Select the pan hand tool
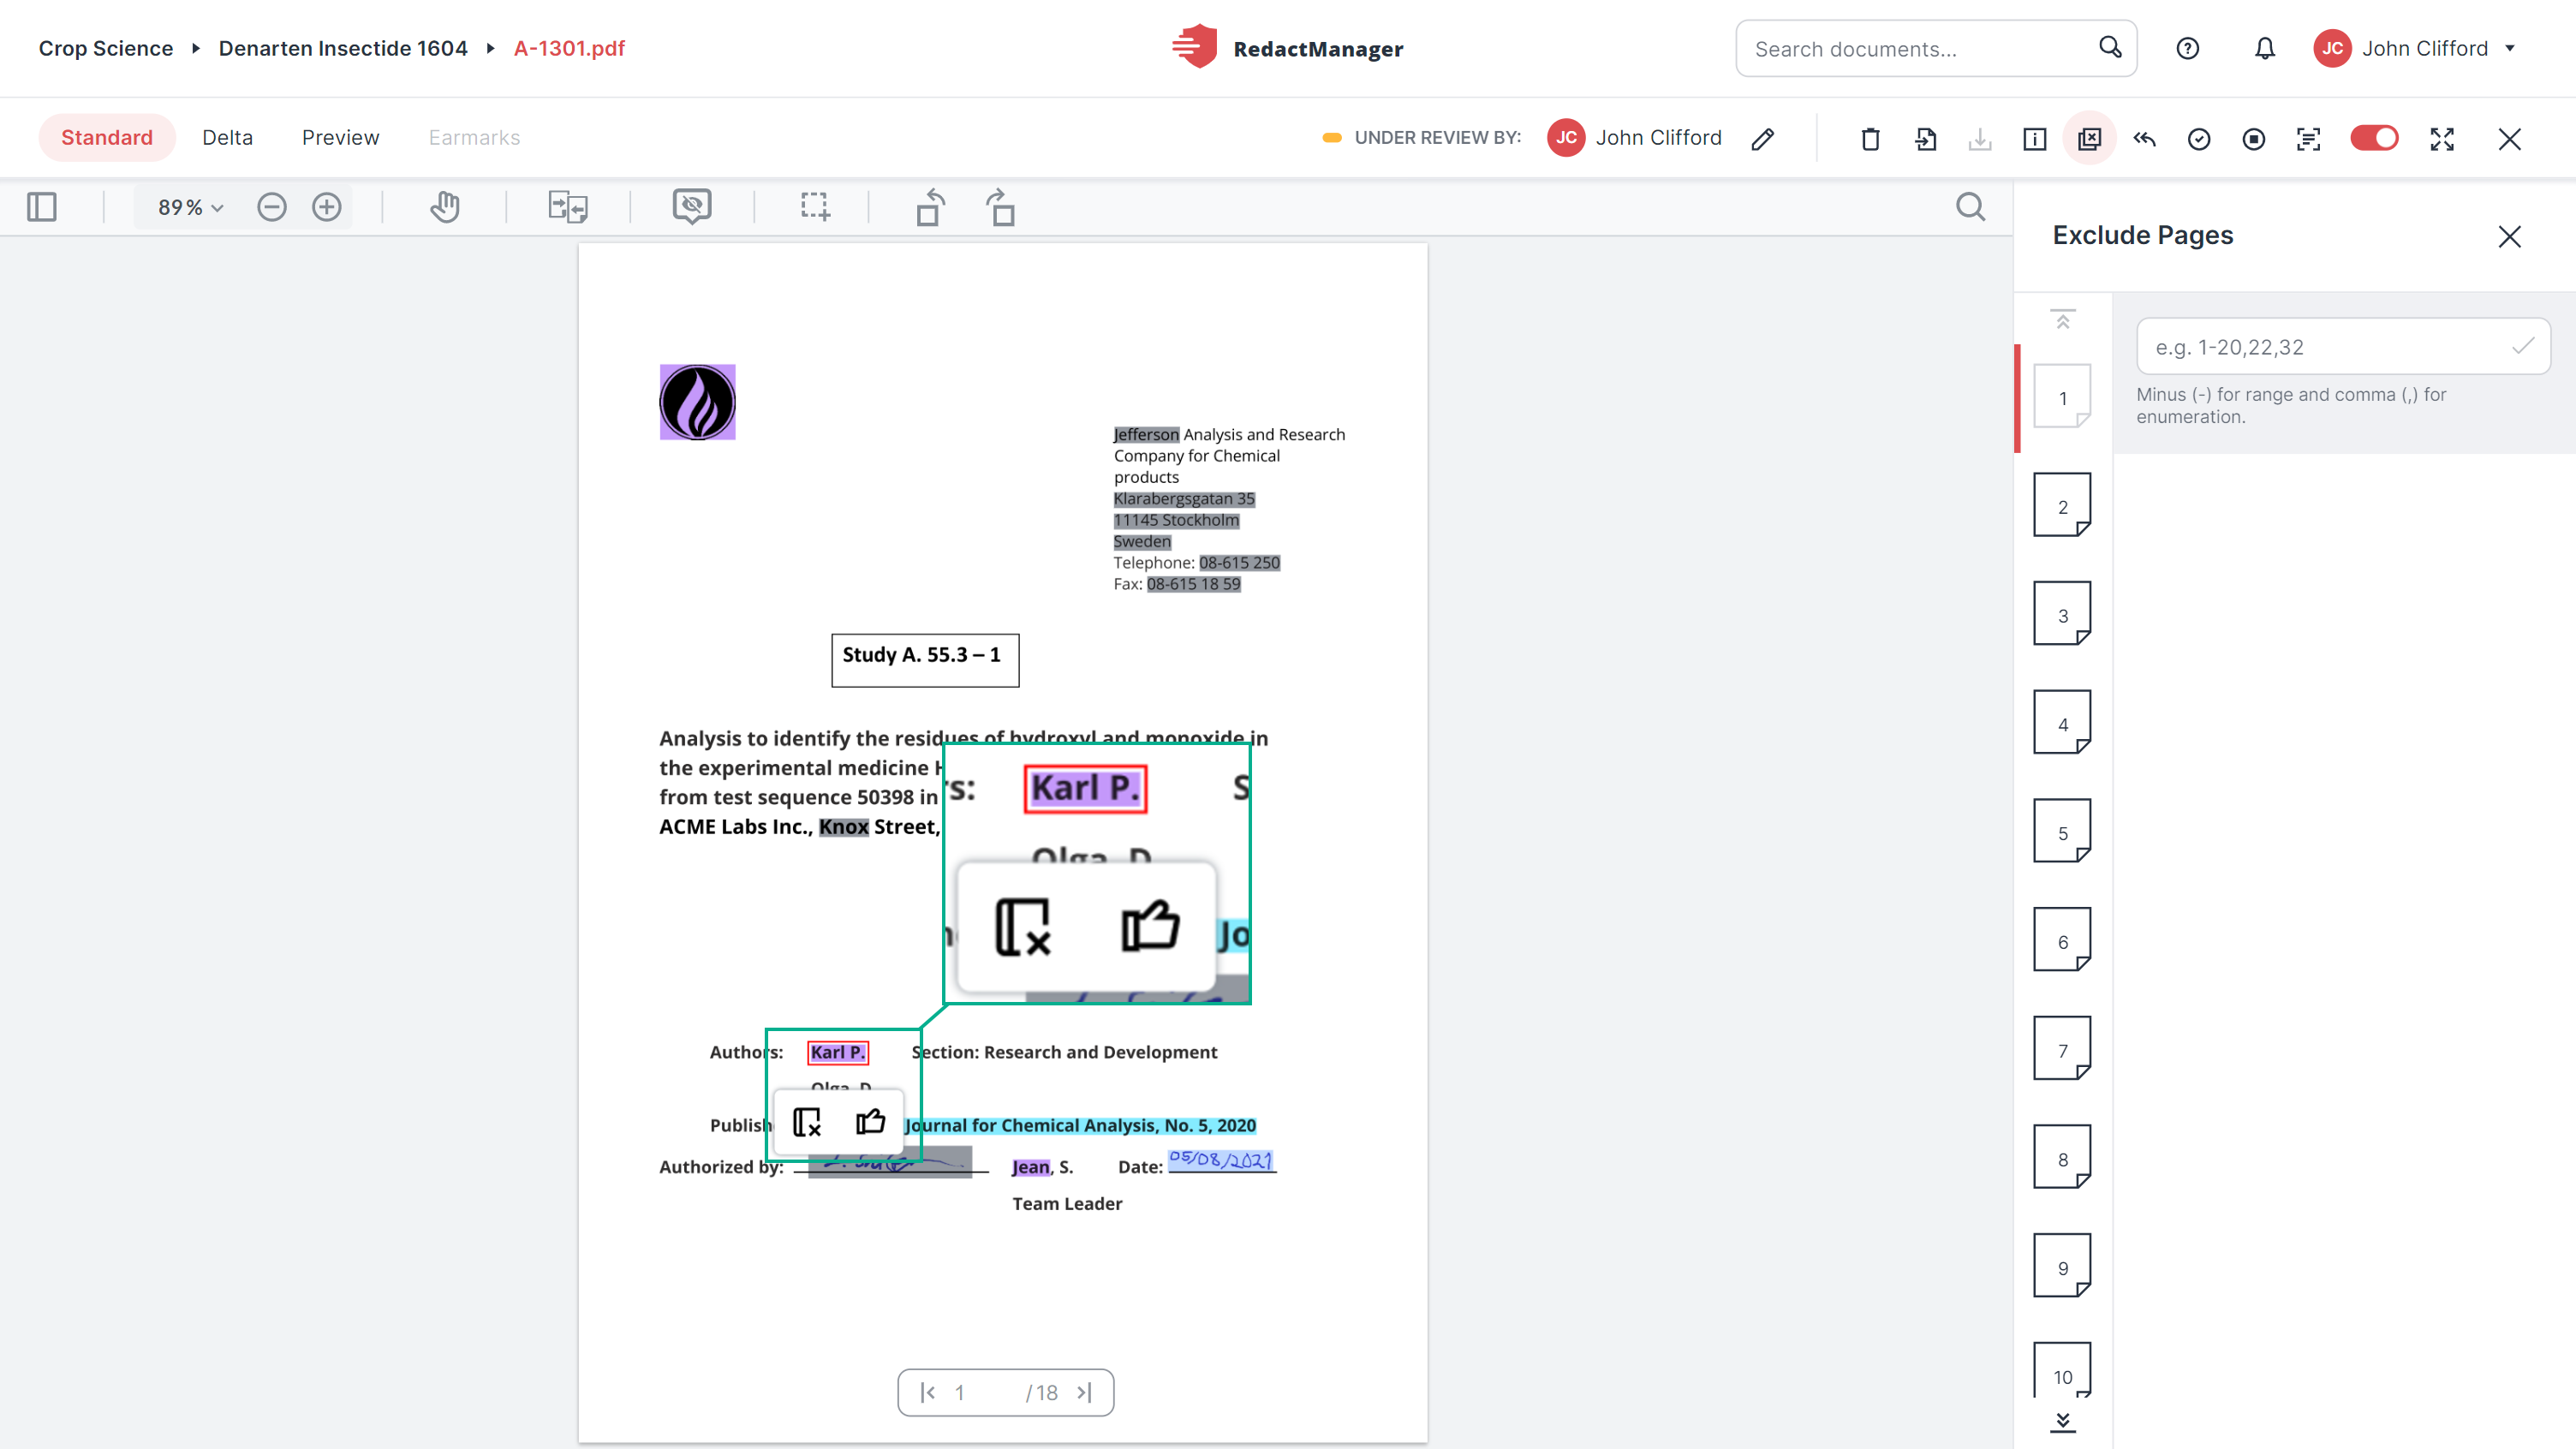Screen dimensions: 2576x1449 tap(445, 207)
